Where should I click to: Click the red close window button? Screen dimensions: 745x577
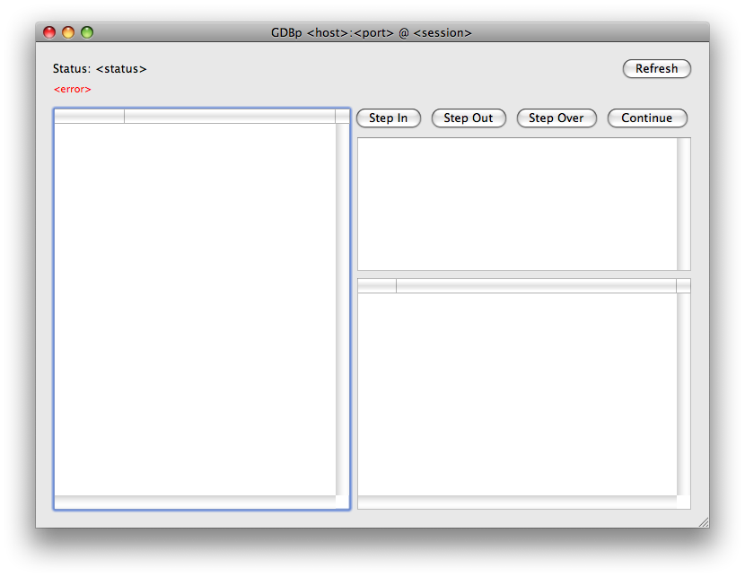coord(49,32)
